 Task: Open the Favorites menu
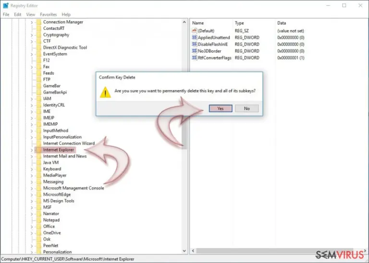click(x=49, y=14)
